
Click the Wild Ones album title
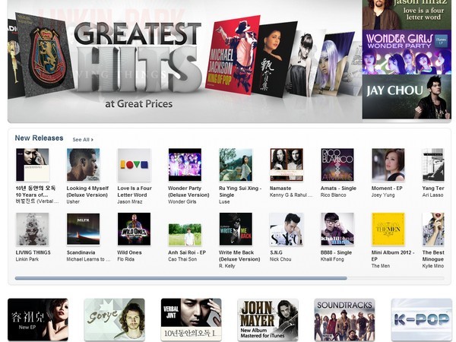pyautogui.click(x=129, y=252)
